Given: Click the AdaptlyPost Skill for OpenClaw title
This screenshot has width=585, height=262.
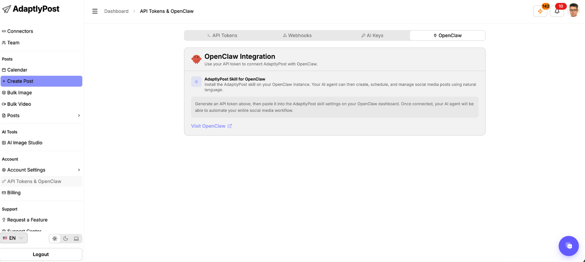Looking at the screenshot, I should [x=235, y=79].
